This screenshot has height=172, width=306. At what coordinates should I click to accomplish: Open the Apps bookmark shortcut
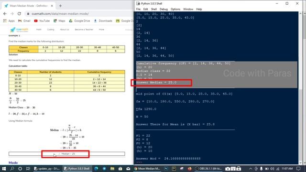coord(9,21)
